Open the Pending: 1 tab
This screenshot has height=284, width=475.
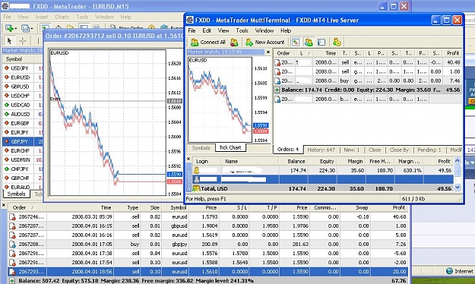click(429, 150)
